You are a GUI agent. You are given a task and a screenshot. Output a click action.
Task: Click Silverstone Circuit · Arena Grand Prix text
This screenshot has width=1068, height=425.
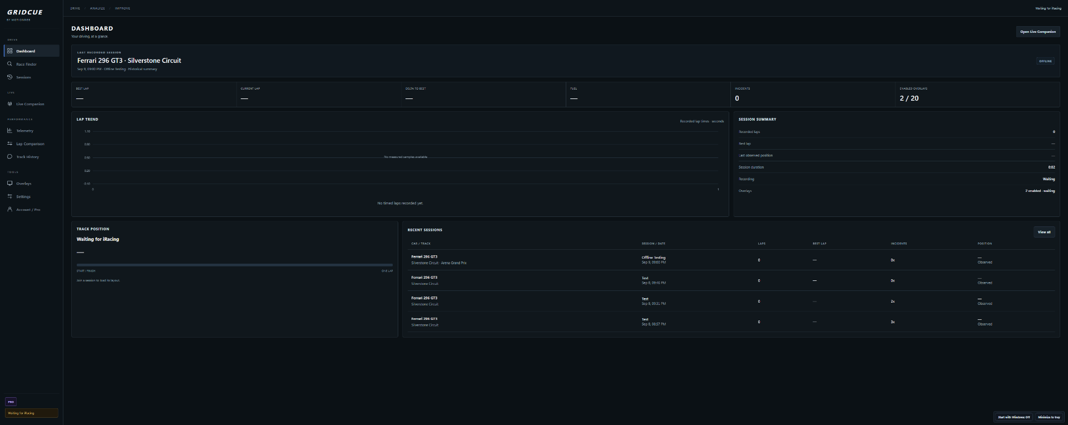point(438,263)
